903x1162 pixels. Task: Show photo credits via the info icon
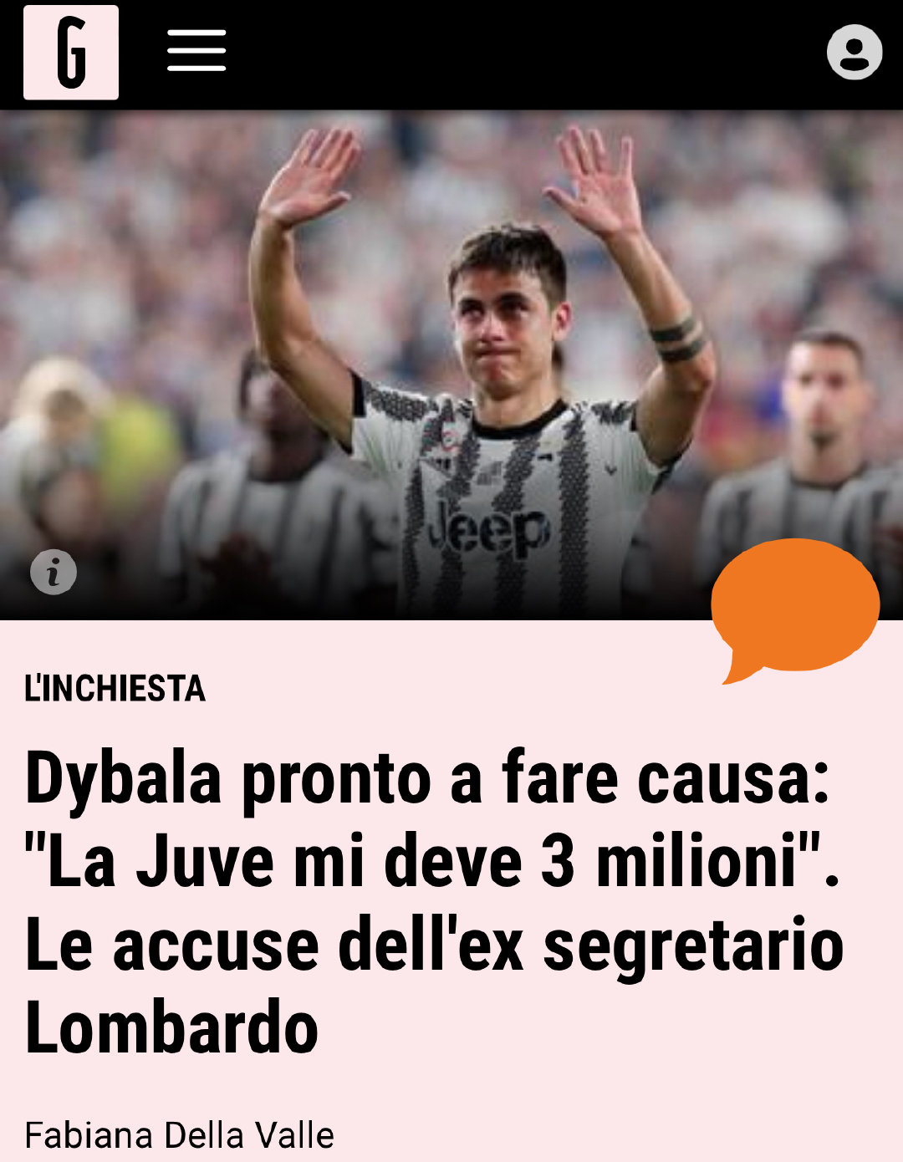(54, 572)
